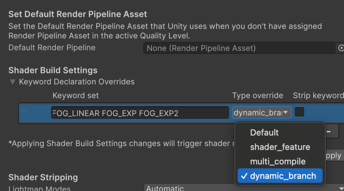Screen dimensions: 344x191
Task: Click the Default Render Pipeline label
Action: coord(52,48)
